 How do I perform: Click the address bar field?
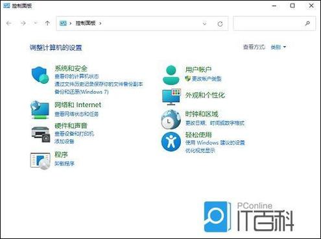point(142,23)
